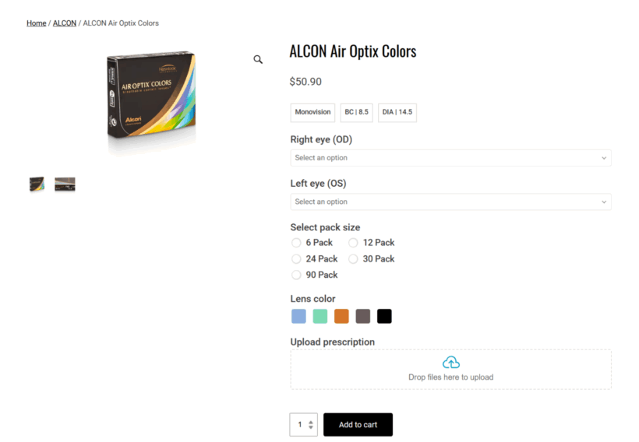Viewport: 639px width, 442px height.
Task: Click the quantity stepper field
Action: point(300,425)
